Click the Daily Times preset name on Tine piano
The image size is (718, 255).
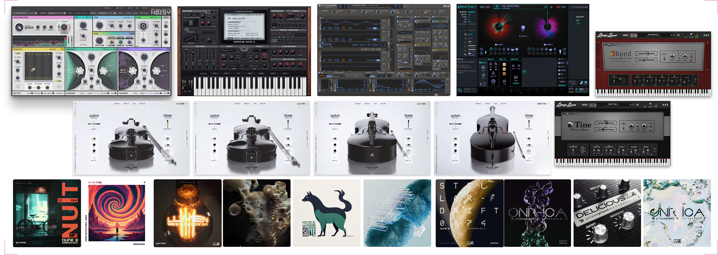coord(612,104)
